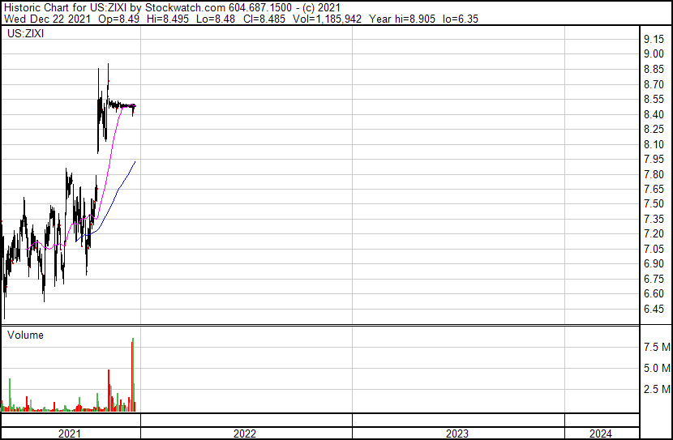Click the 7.5 M volume axis label
The width and height of the screenshot is (673, 440).
coord(656,348)
